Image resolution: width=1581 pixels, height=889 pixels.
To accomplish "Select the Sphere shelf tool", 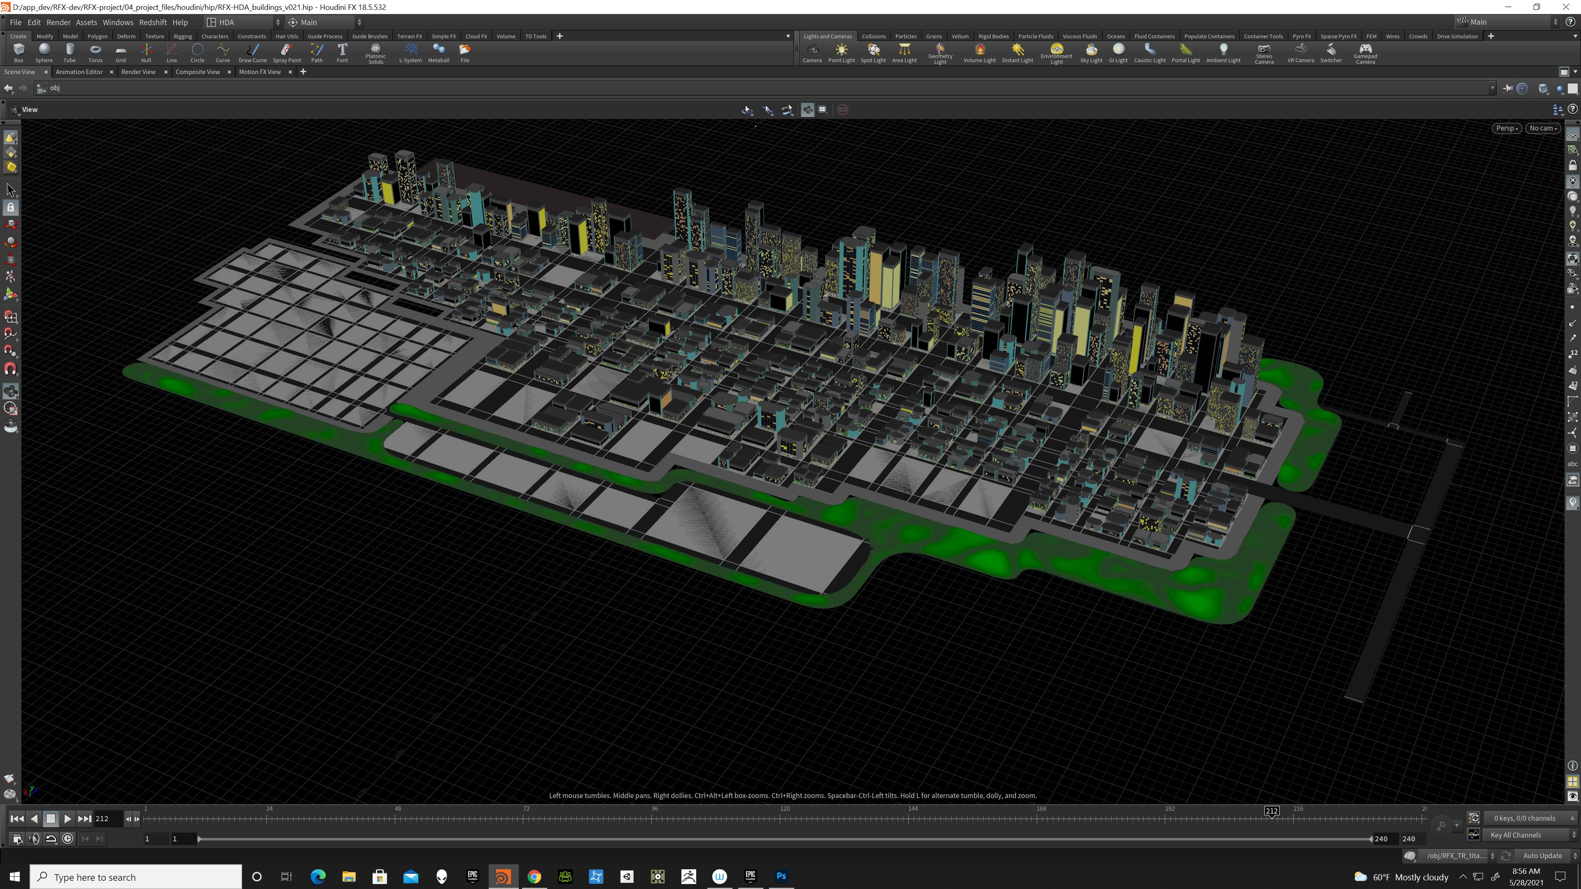I will pos(44,53).
